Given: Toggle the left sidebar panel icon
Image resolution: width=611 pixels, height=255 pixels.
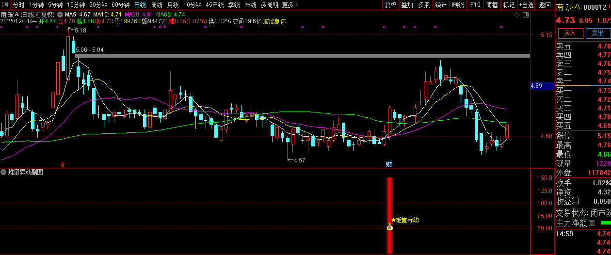Looking at the screenshot, I should pyautogui.click(x=5, y=5).
